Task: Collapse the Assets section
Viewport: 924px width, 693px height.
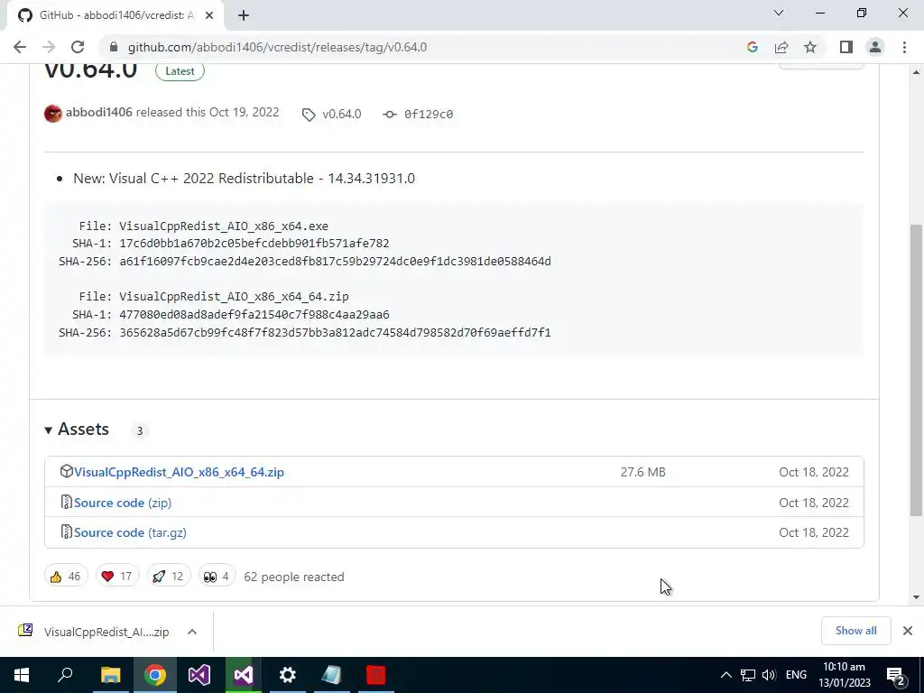Action: (x=78, y=430)
